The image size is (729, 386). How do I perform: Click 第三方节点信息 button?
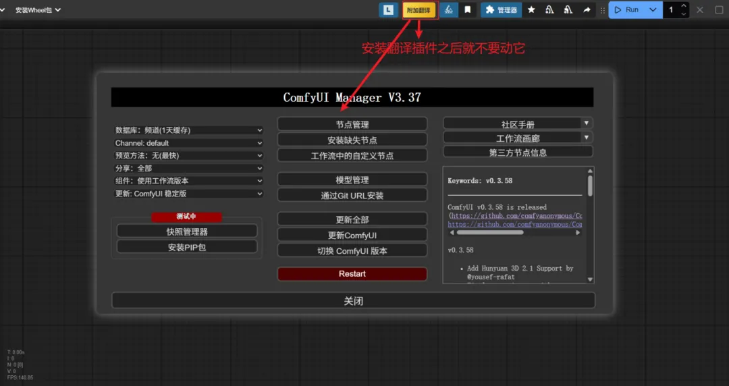pos(518,152)
